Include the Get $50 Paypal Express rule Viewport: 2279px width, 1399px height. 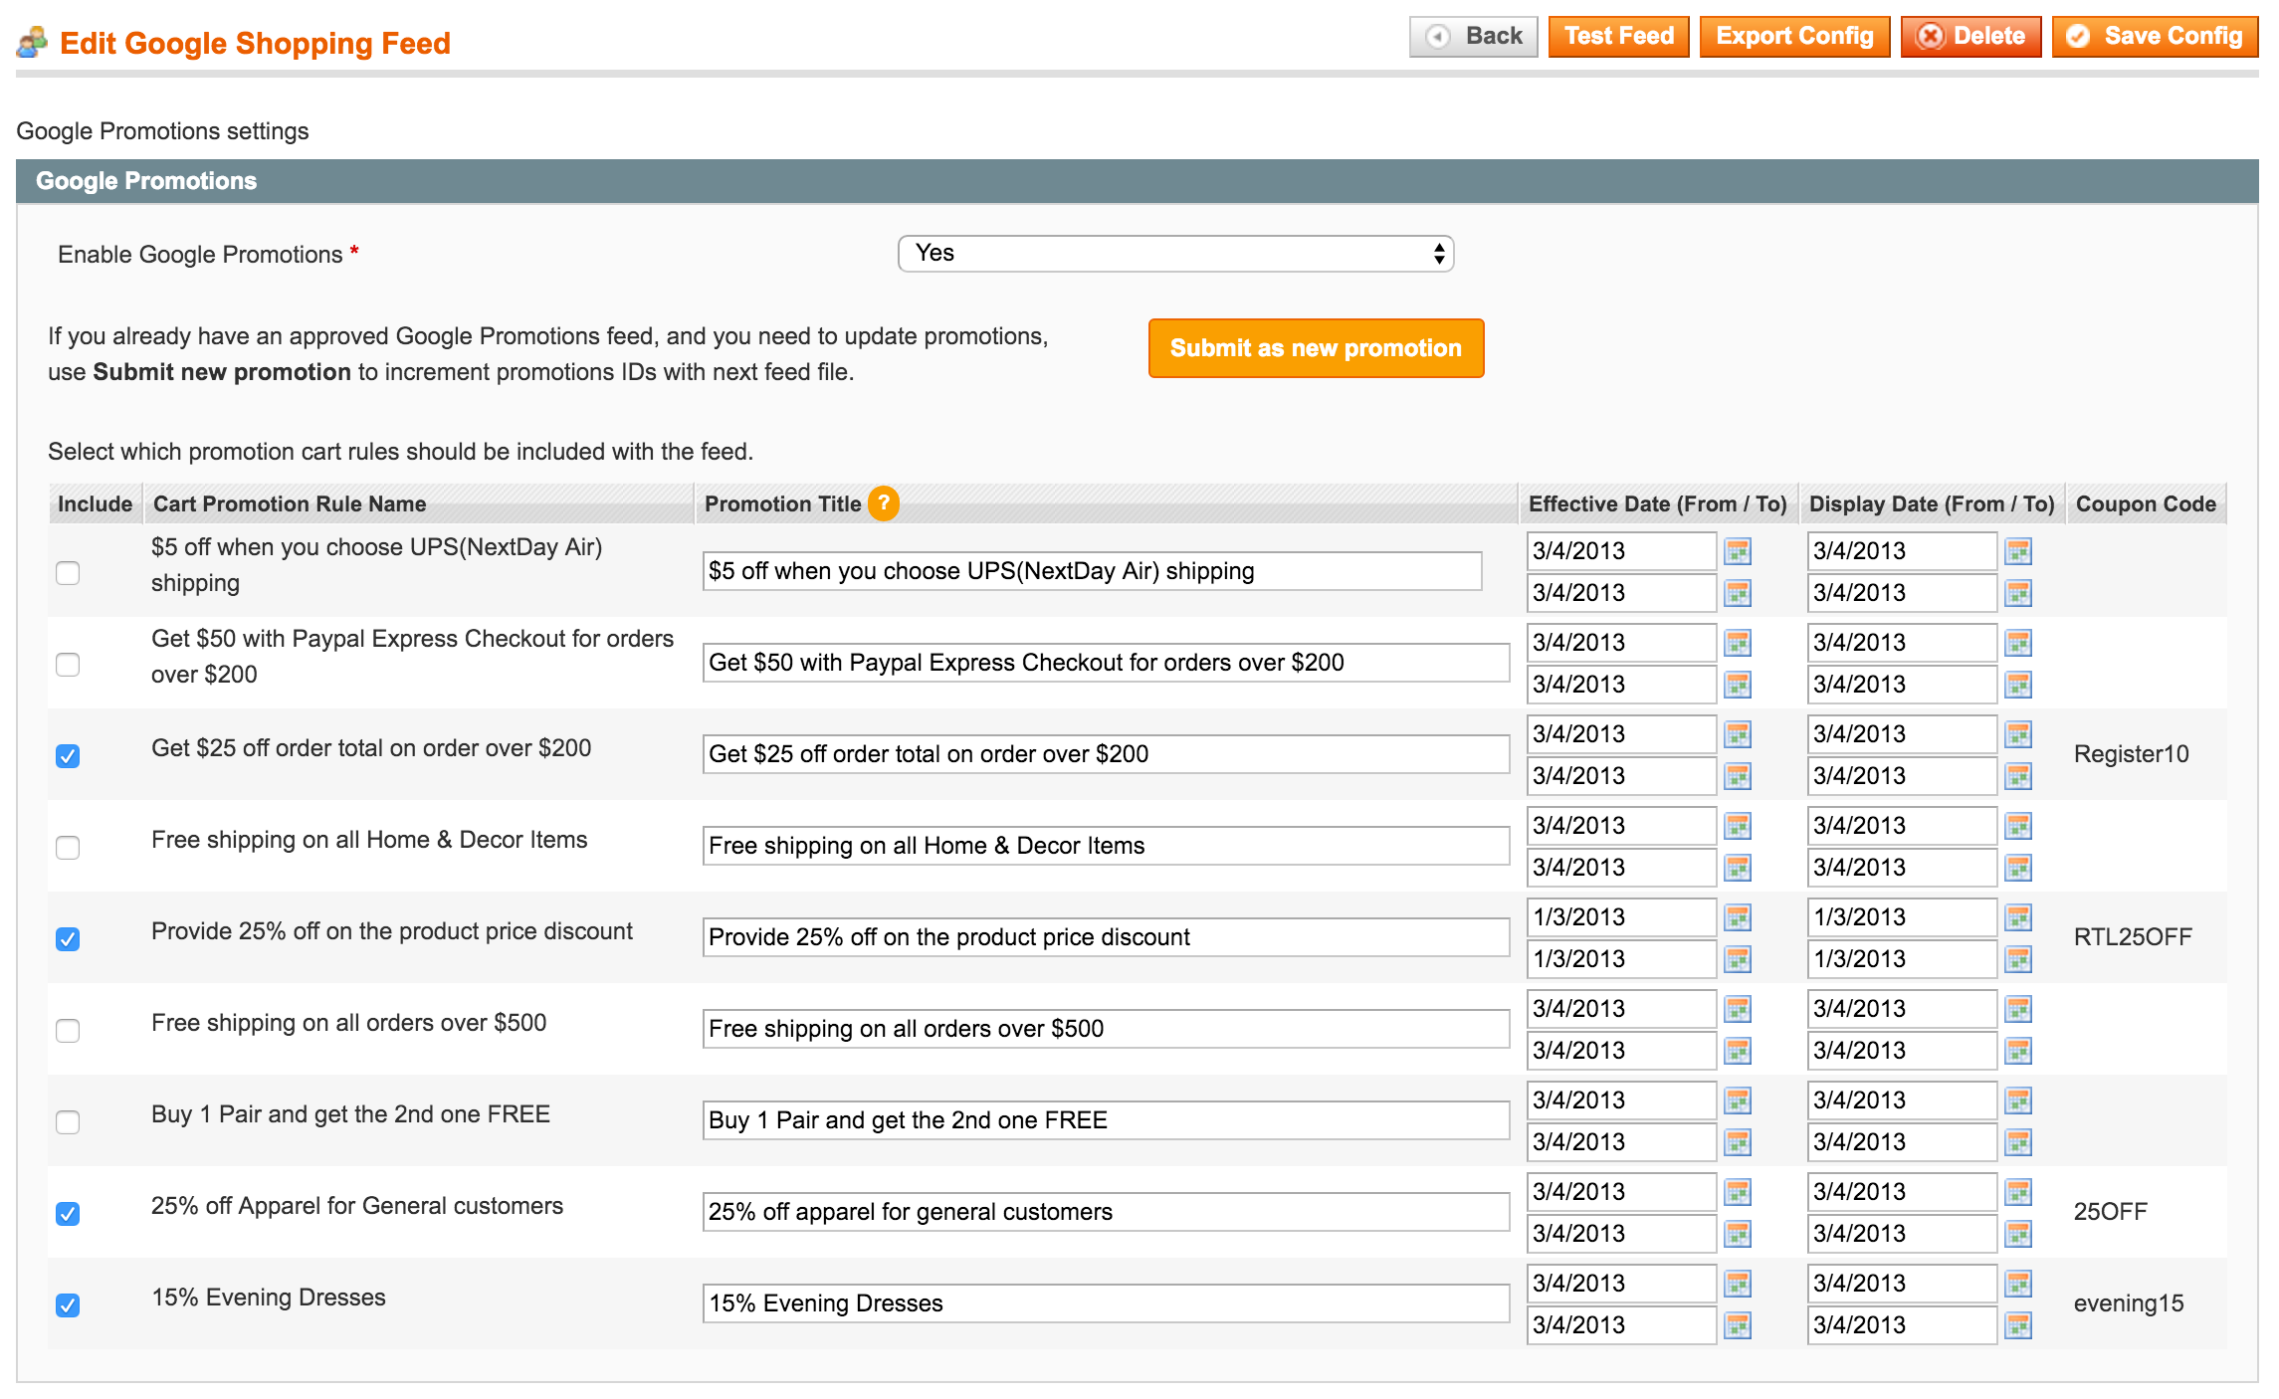pos(68,665)
